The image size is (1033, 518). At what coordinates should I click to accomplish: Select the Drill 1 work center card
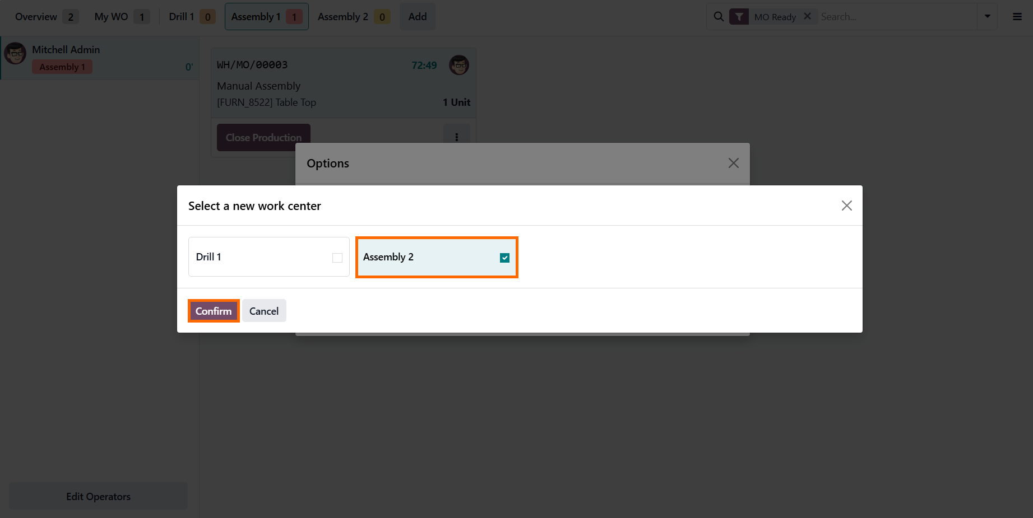pyautogui.click(x=269, y=257)
